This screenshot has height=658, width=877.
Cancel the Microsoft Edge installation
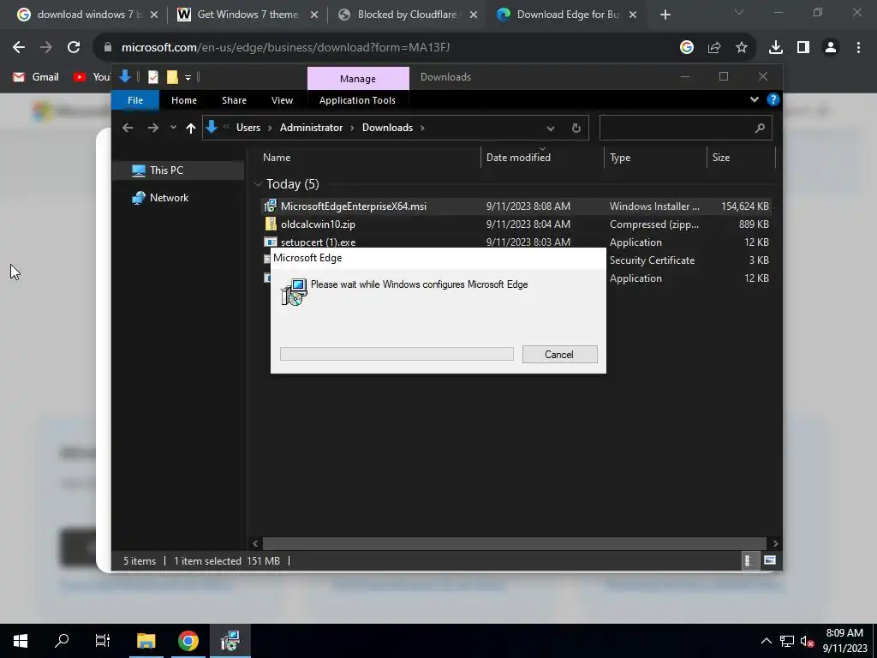tap(559, 354)
